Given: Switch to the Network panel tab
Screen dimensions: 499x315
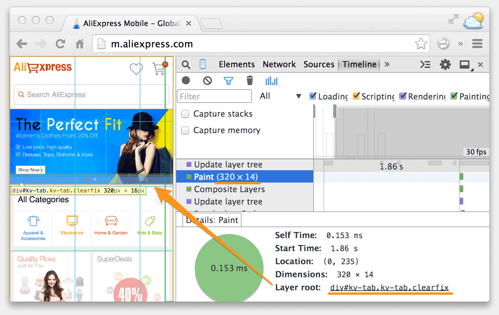Looking at the screenshot, I should point(279,65).
